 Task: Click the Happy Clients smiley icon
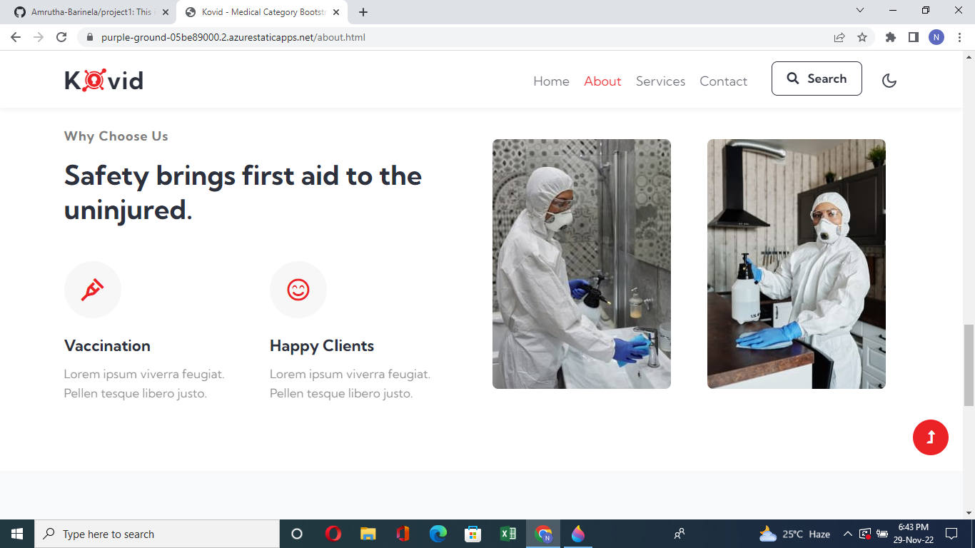pos(298,289)
